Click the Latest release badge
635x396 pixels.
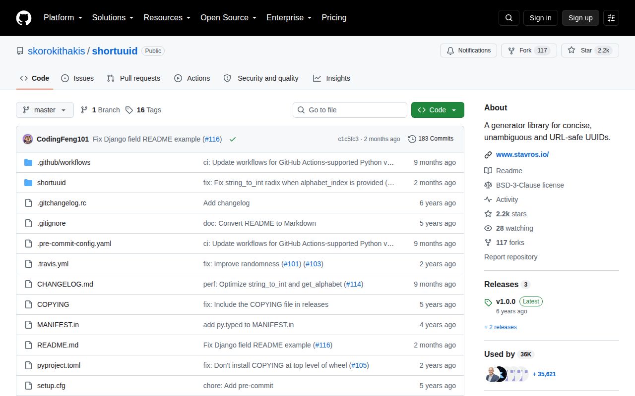pyautogui.click(x=531, y=301)
